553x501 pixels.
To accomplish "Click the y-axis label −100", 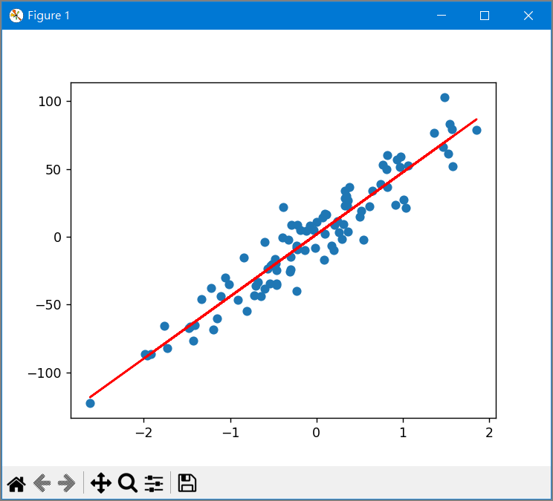I will pyautogui.click(x=45, y=373).
